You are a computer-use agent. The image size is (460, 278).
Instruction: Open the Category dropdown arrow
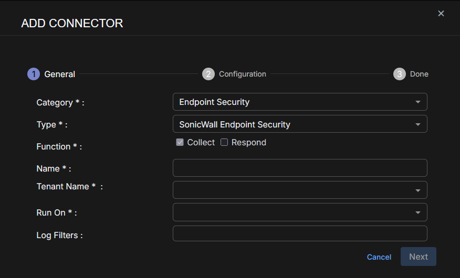418,102
